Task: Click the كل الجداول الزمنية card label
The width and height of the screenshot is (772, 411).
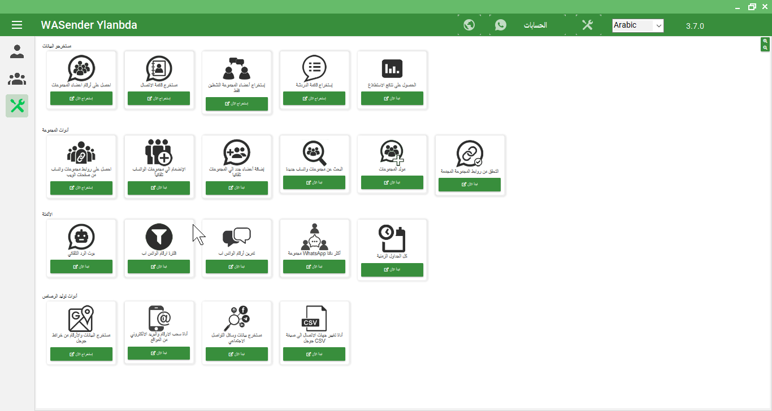Action: click(392, 256)
